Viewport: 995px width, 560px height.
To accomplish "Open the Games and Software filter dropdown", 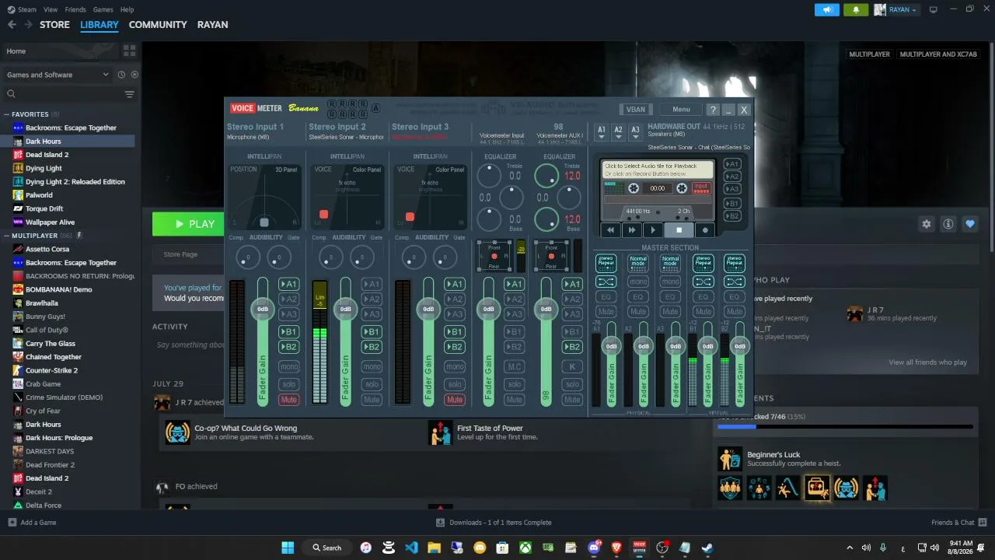I will 58,75.
